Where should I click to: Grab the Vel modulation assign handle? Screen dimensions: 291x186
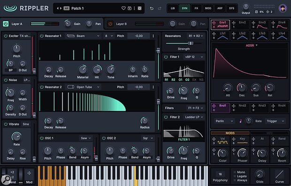click(214, 139)
